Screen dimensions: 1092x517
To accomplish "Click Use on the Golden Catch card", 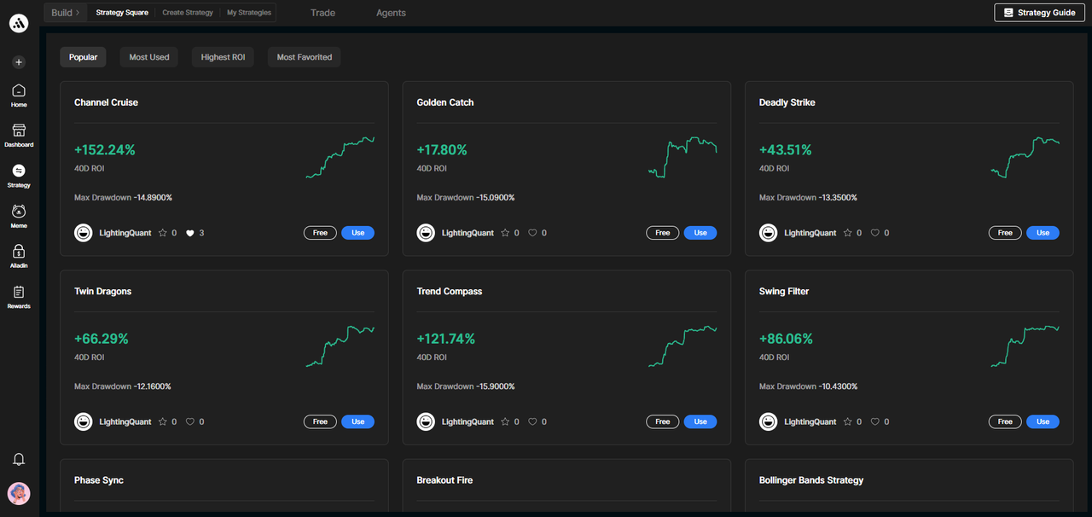I will click(700, 233).
